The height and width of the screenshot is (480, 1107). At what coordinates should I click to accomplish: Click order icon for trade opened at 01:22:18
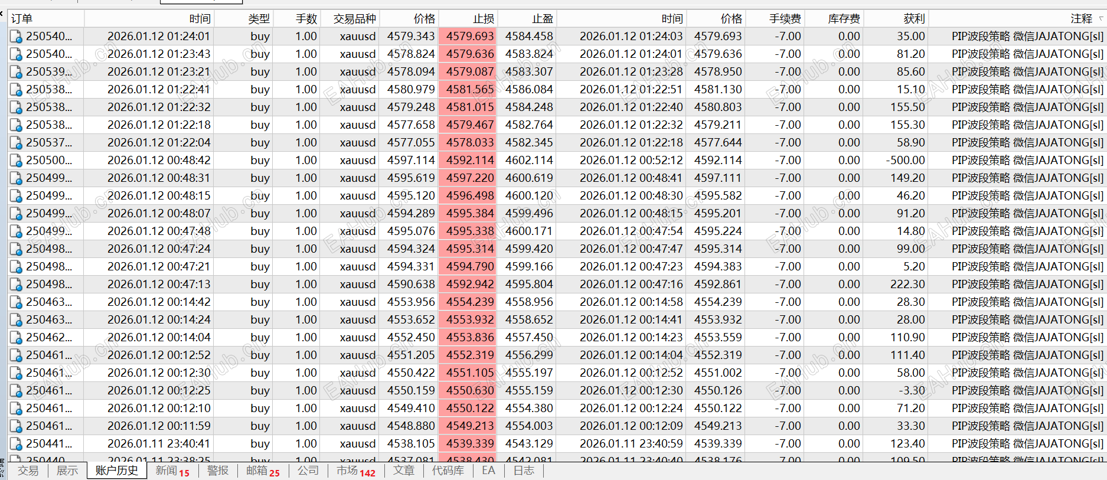click(16, 125)
